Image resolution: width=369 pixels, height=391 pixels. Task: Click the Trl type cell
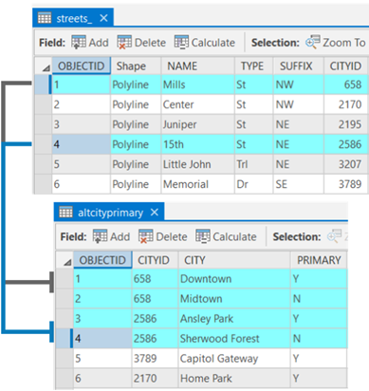tap(253, 164)
